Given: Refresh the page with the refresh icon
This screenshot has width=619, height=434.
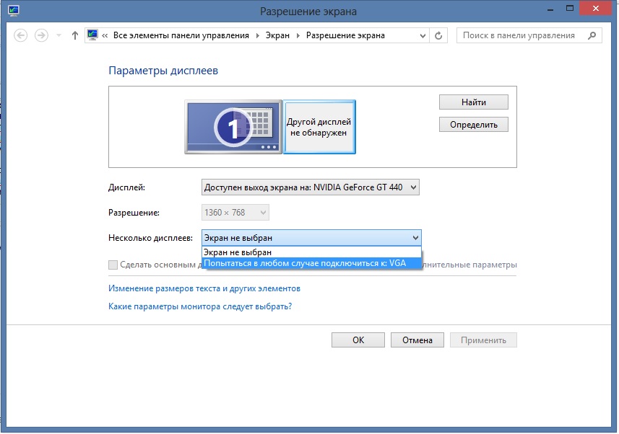Looking at the screenshot, I should coord(438,35).
